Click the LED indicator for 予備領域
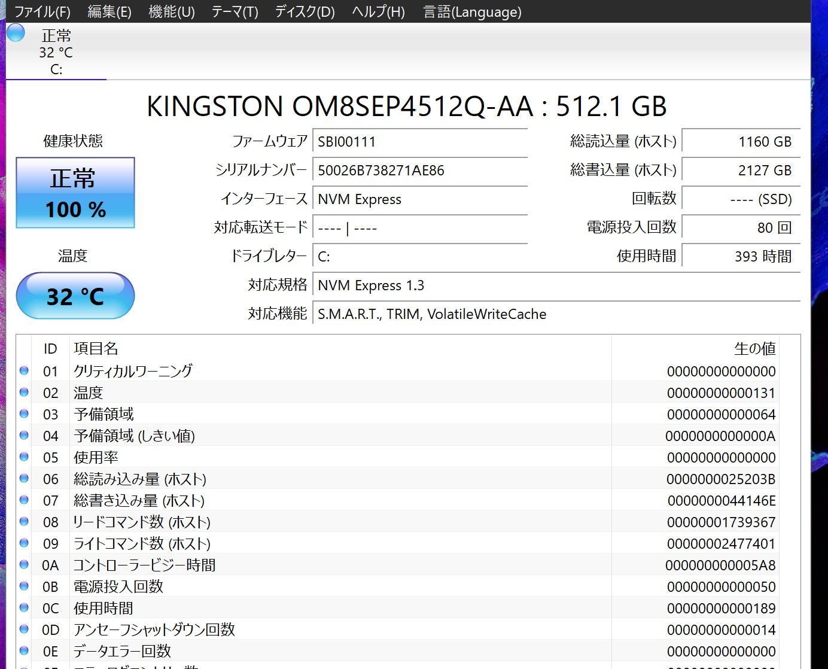Screen dimensions: 828x669 tap(23, 413)
